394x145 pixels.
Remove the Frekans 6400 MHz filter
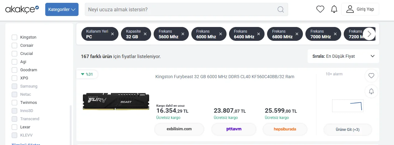coord(259,34)
